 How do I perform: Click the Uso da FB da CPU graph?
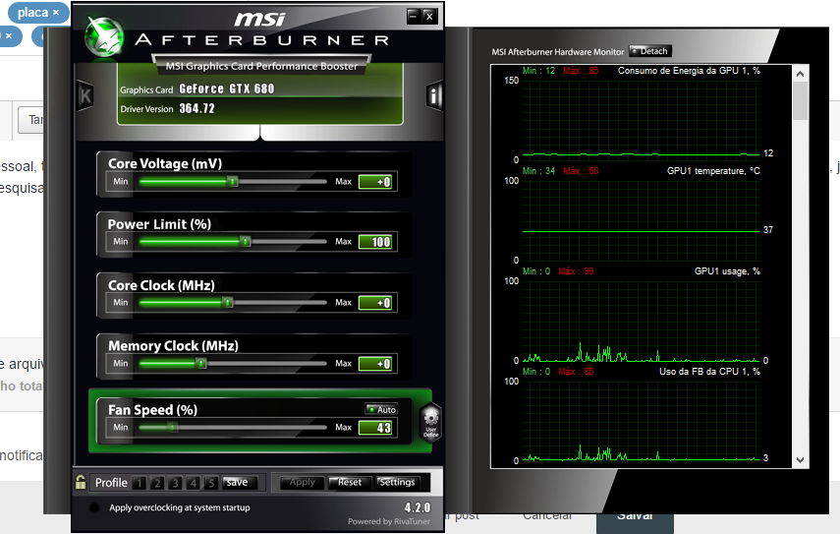tap(642, 421)
